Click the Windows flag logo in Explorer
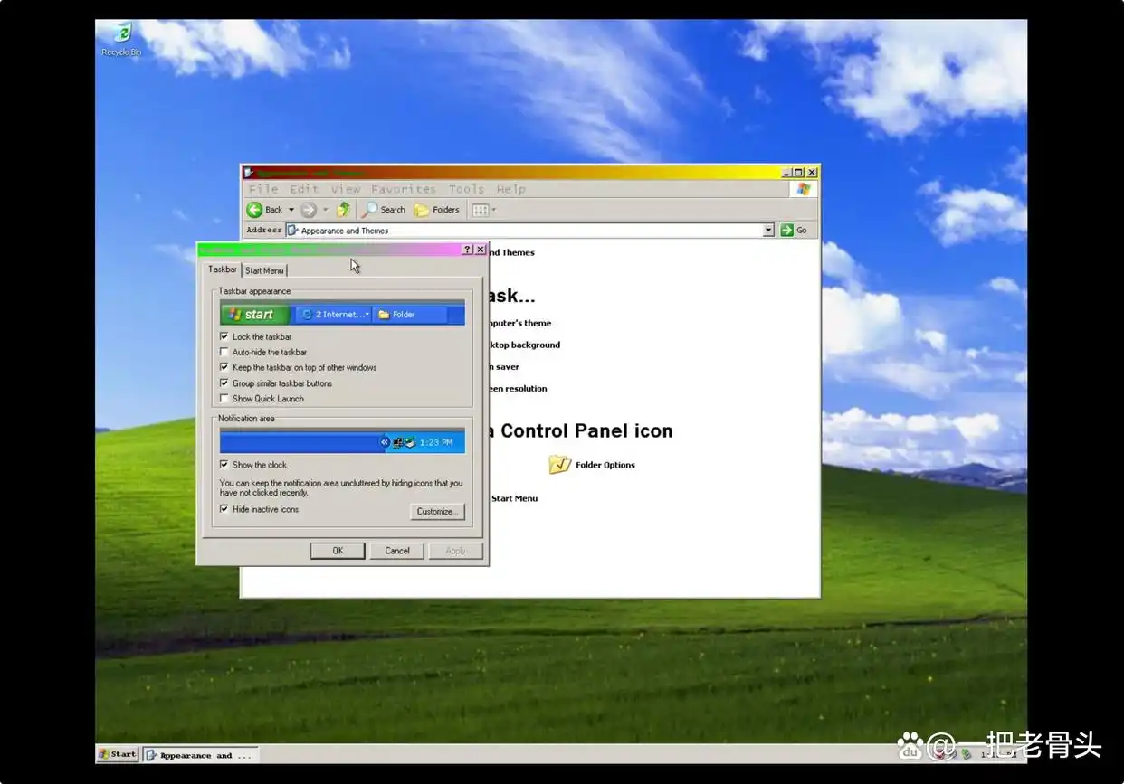 point(803,189)
